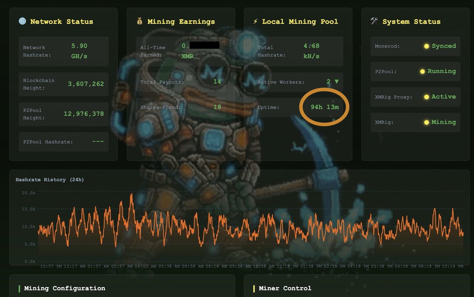This screenshot has width=474, height=297.
Task: Click the money bag icon beside Mining Earnings
Action: [x=139, y=21]
